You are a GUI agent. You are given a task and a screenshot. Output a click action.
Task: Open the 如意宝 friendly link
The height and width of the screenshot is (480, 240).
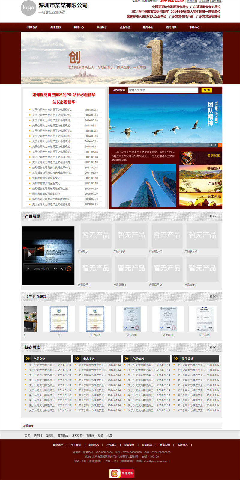tap(49, 436)
